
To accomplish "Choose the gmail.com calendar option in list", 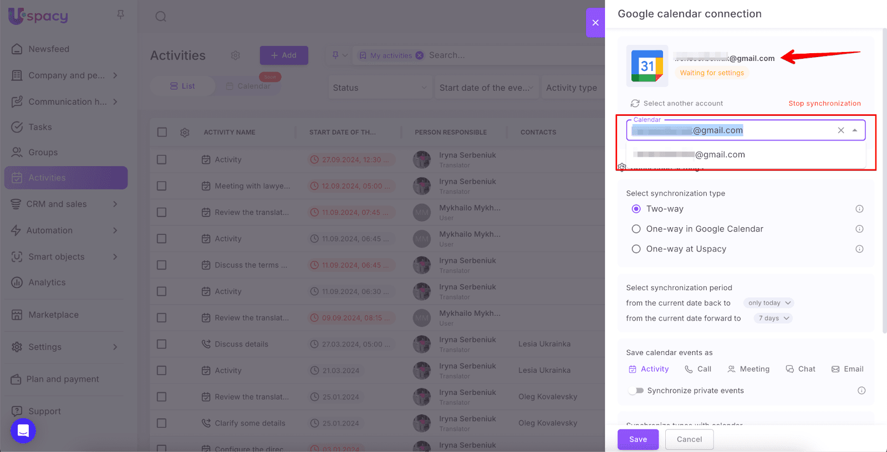I will pos(720,155).
